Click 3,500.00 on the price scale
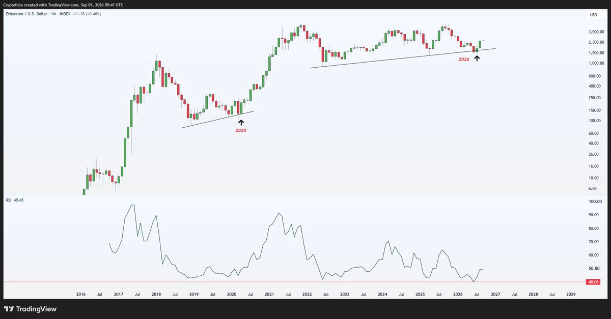Viewport: 611px width, 319px height. coord(596,32)
